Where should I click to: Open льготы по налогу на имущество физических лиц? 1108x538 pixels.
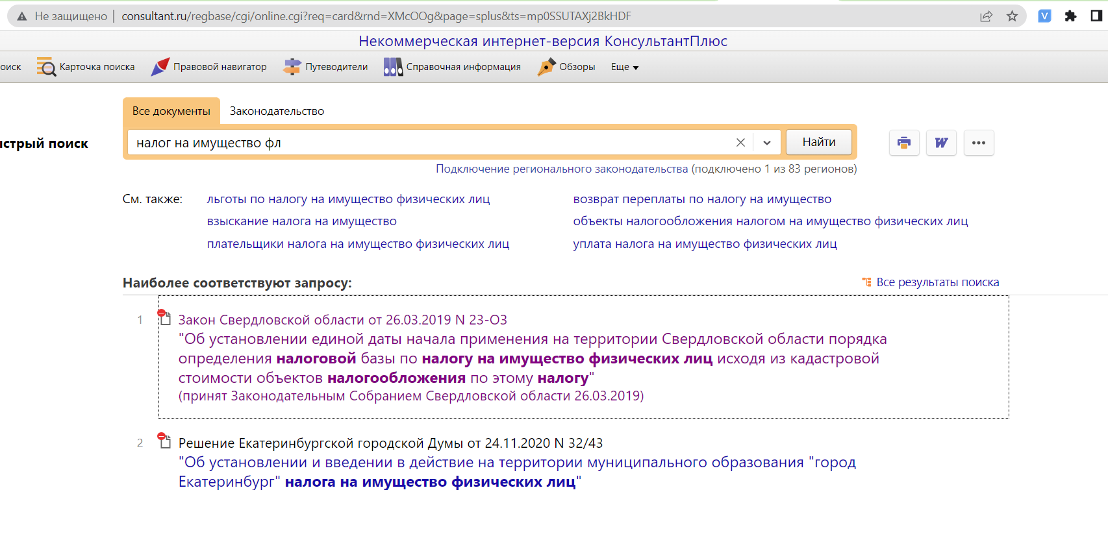[x=348, y=199]
